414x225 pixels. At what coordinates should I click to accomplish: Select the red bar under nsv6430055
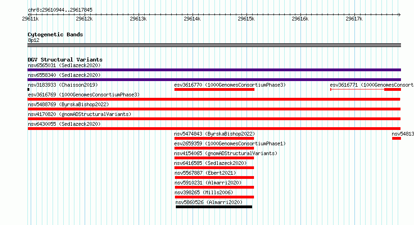click(x=214, y=129)
